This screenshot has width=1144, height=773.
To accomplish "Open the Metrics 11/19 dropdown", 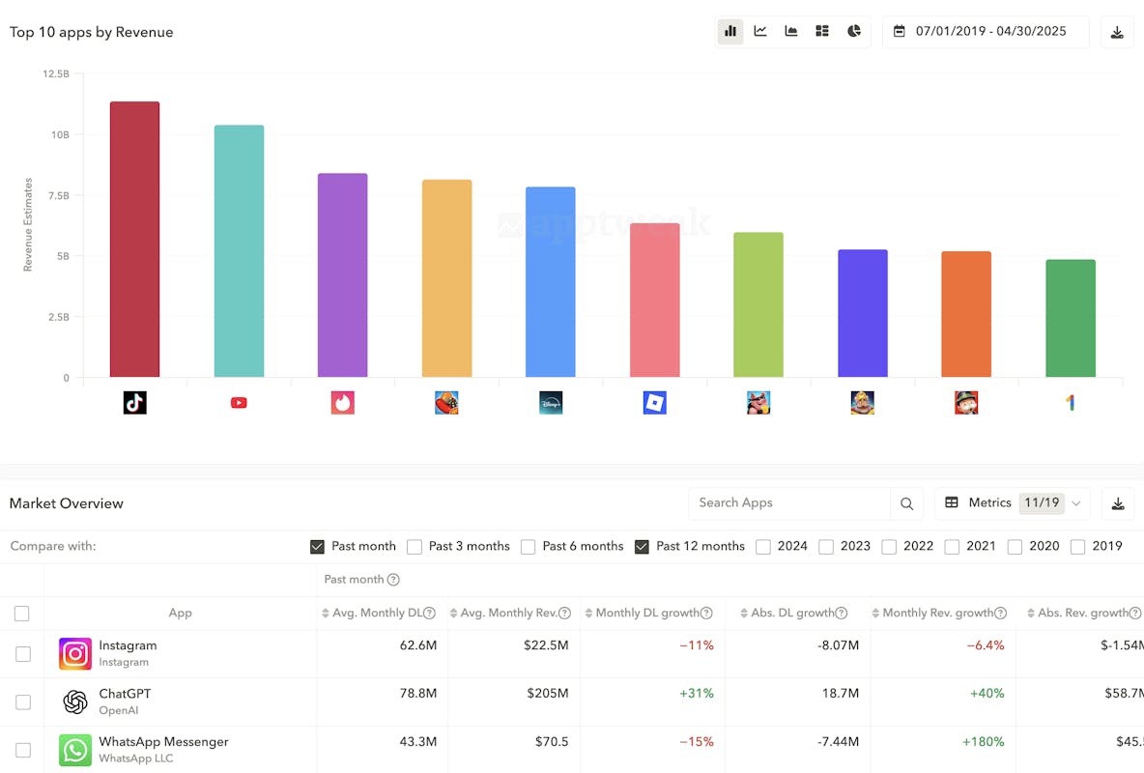I will [1013, 502].
